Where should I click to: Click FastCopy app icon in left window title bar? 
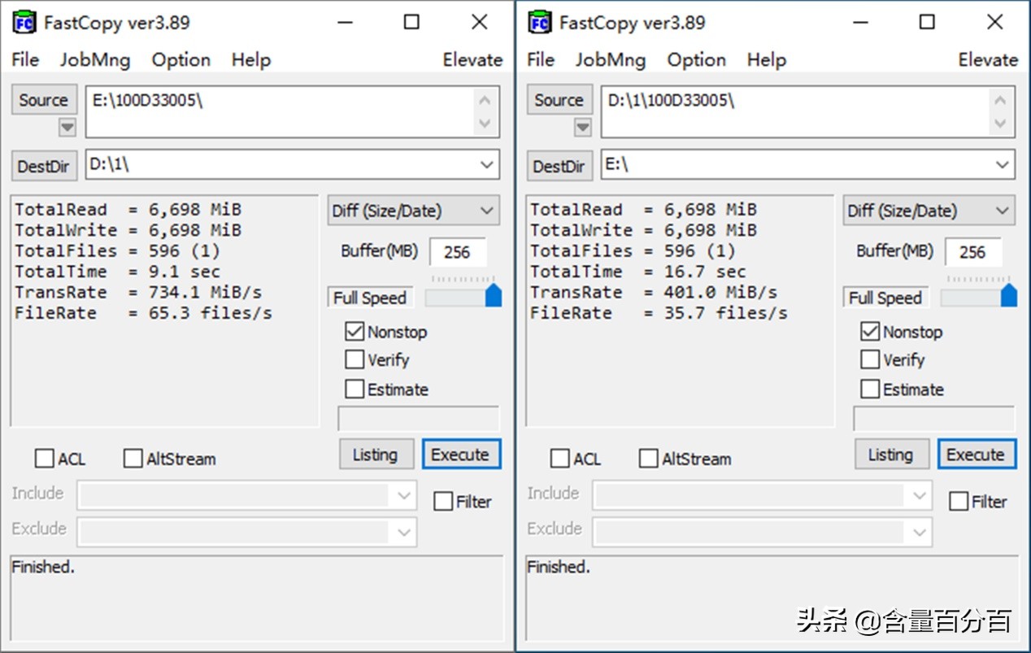point(25,23)
